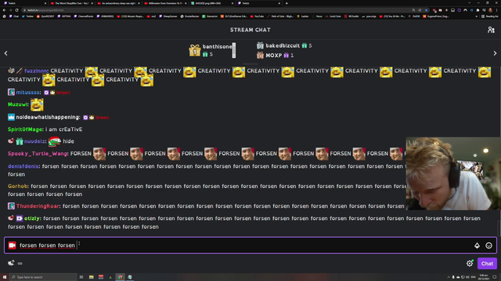Image resolution: width=501 pixels, height=281 pixels.
Task: Click the chat identity badge in input
Action: coord(13,245)
